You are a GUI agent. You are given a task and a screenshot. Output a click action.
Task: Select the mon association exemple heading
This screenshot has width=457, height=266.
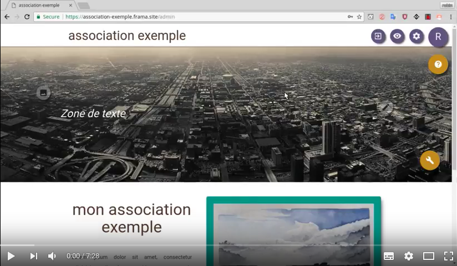(x=131, y=218)
